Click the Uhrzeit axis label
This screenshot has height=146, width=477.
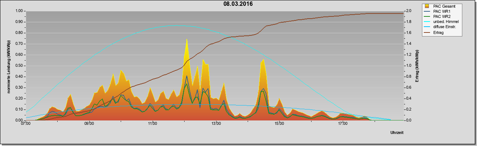[397, 133]
